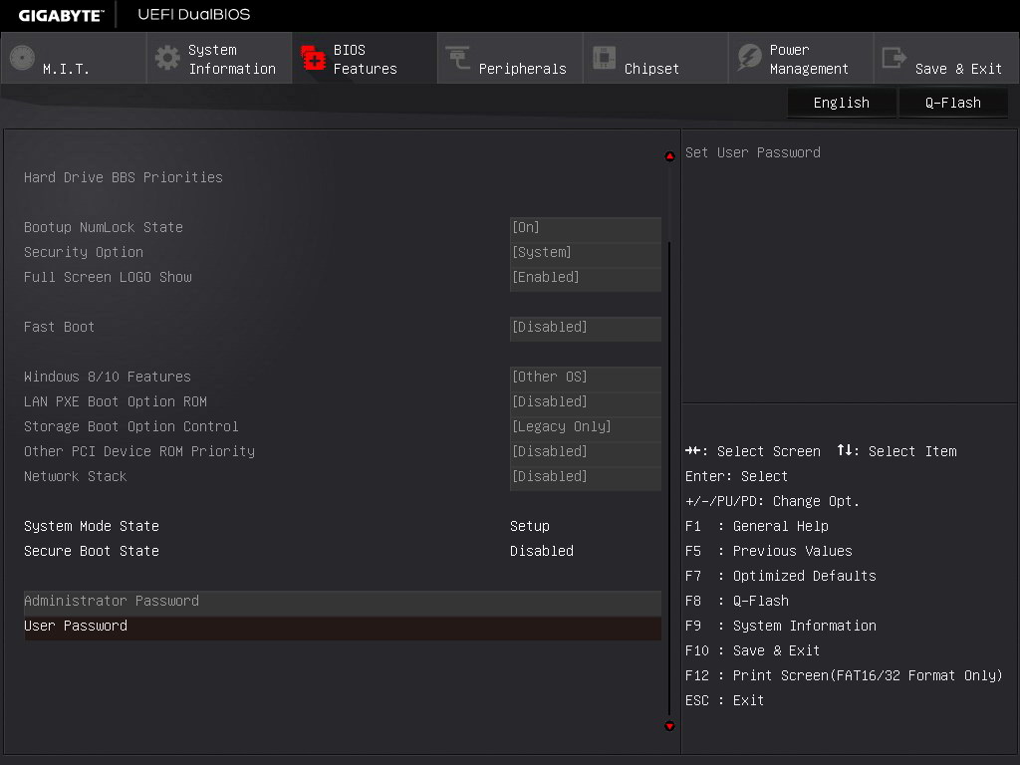Click the Save & Exit door icon
Viewport: 1020px width, 765px height.
click(894, 58)
